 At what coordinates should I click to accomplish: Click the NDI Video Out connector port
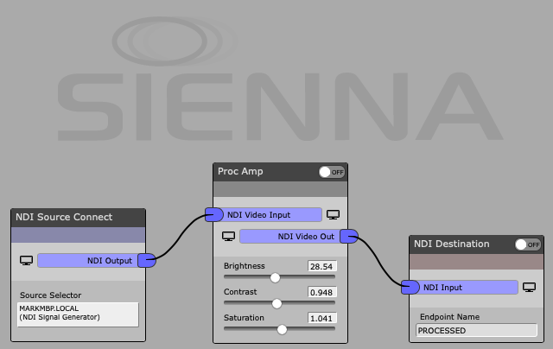pyautogui.click(x=349, y=236)
